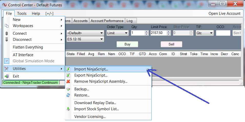Click the Backup icon in Utilities submenu
The width and height of the screenshot is (245, 122).
click(68, 89)
